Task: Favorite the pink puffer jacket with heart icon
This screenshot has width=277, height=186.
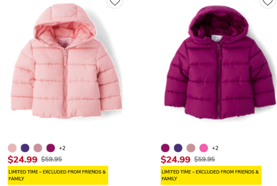Action: pyautogui.click(x=115, y=2)
